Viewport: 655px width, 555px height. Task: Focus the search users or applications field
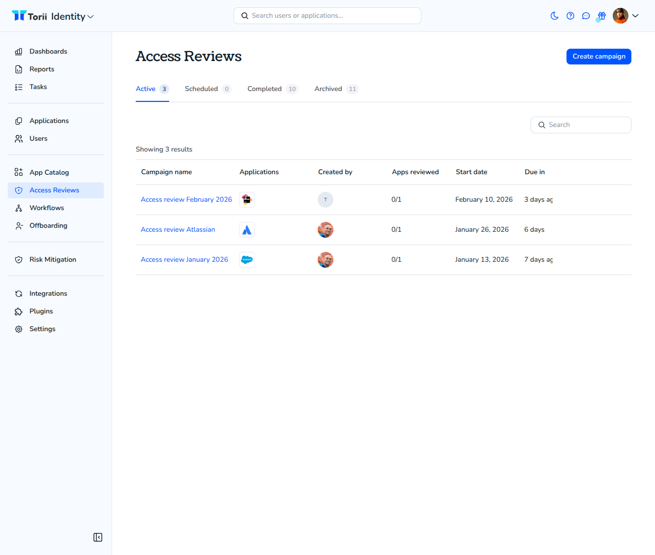click(x=327, y=16)
